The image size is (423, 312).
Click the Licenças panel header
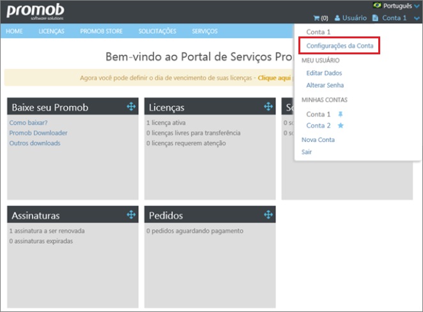point(210,106)
